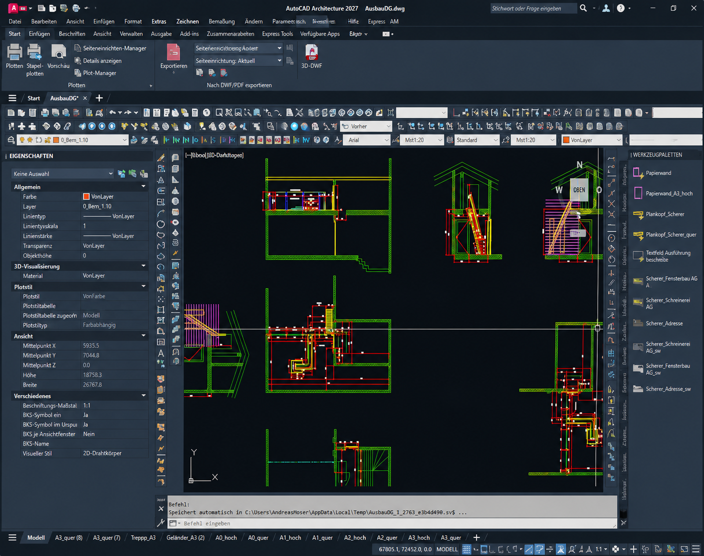Open the Plot-Manager
This screenshot has width=704, height=556.
(x=95, y=73)
